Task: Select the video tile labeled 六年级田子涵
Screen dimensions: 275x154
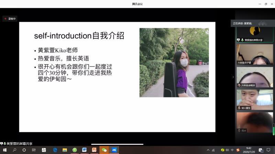Action: [x=255, y=54]
